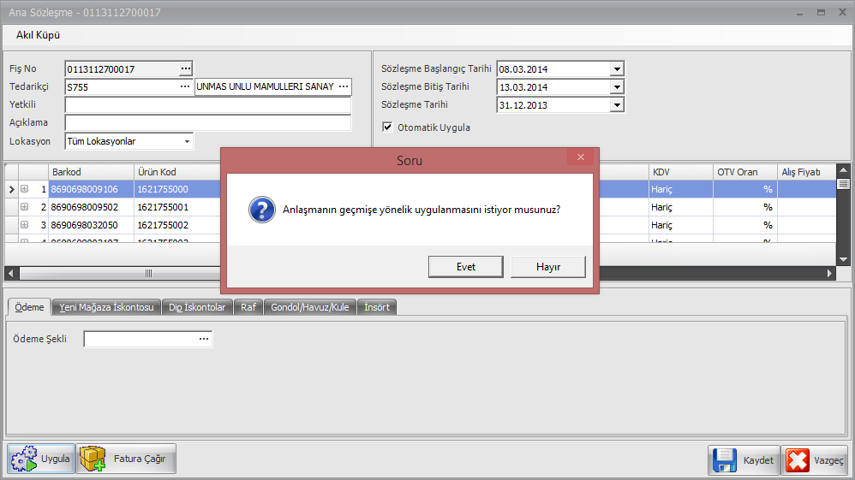
Task: Open Sözleşme Bitiş Tarihi date dropdown
Action: tap(616, 87)
